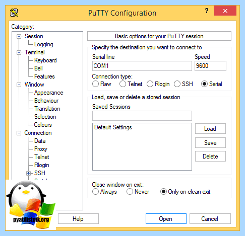The height and width of the screenshot is (236, 245).
Task: Close the PuTTY Configuration window
Action: coord(225,11)
